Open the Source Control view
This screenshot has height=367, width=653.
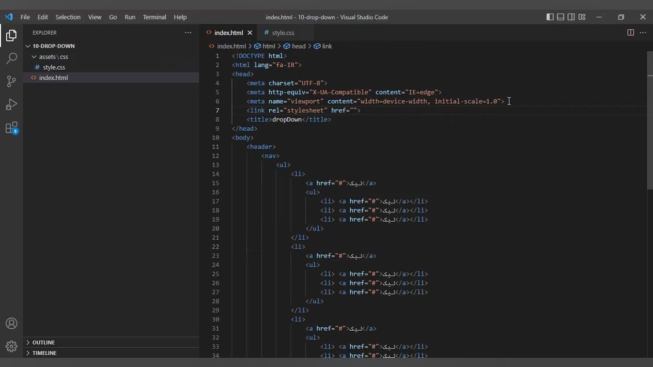coord(11,81)
